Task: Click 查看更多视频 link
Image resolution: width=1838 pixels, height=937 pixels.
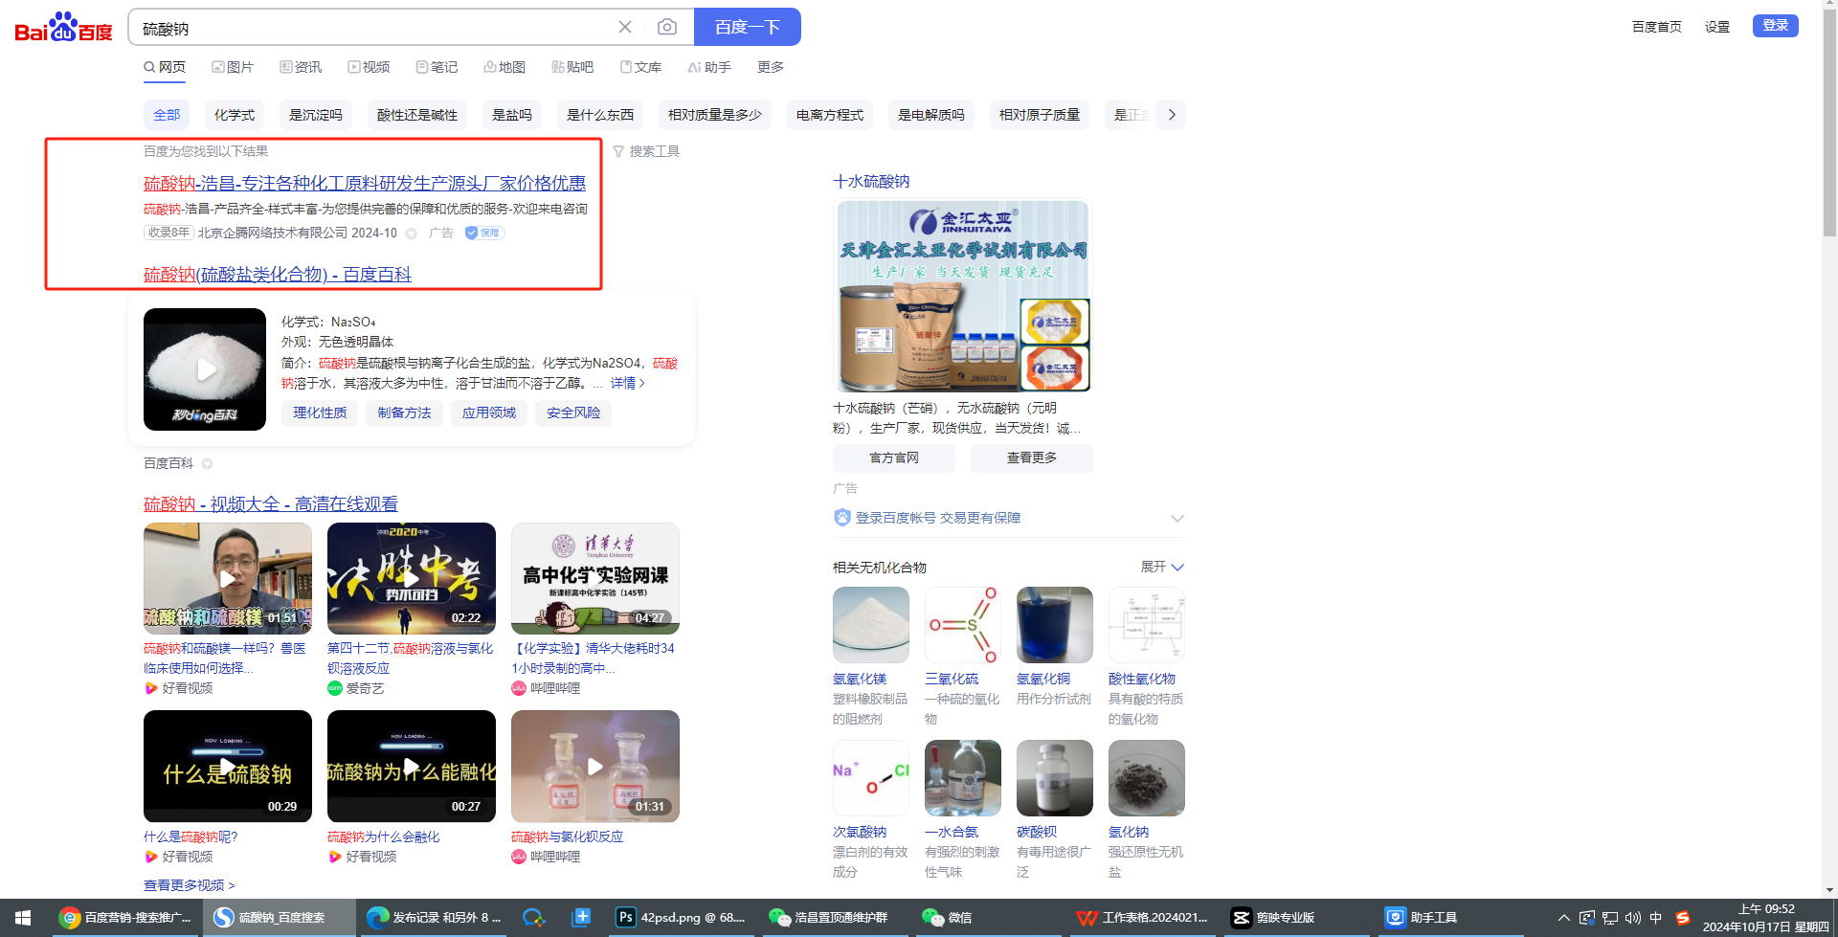Action: click(190, 885)
